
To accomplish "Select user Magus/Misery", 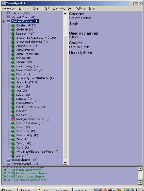I will coord(27,103).
